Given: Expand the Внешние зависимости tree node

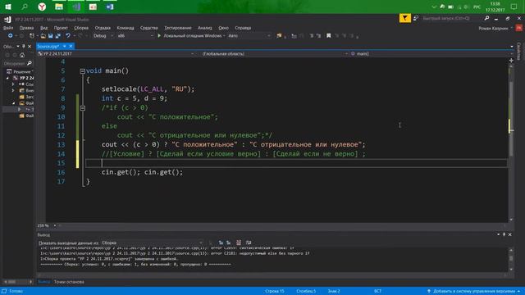Looking at the screenshot, I should (x=13, y=90).
